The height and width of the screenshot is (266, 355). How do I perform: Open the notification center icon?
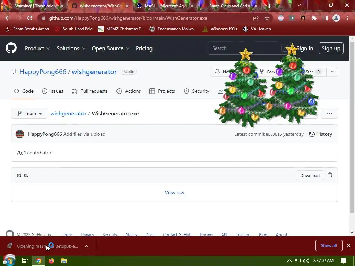344,261
